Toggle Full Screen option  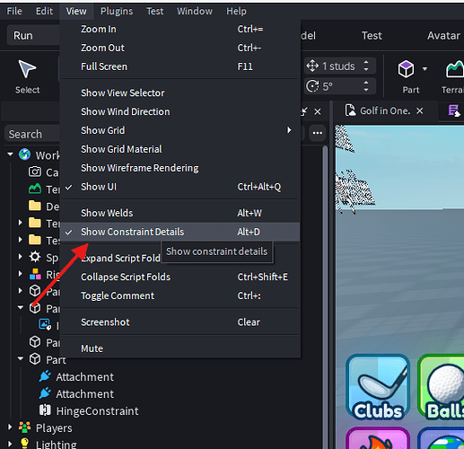click(180, 66)
